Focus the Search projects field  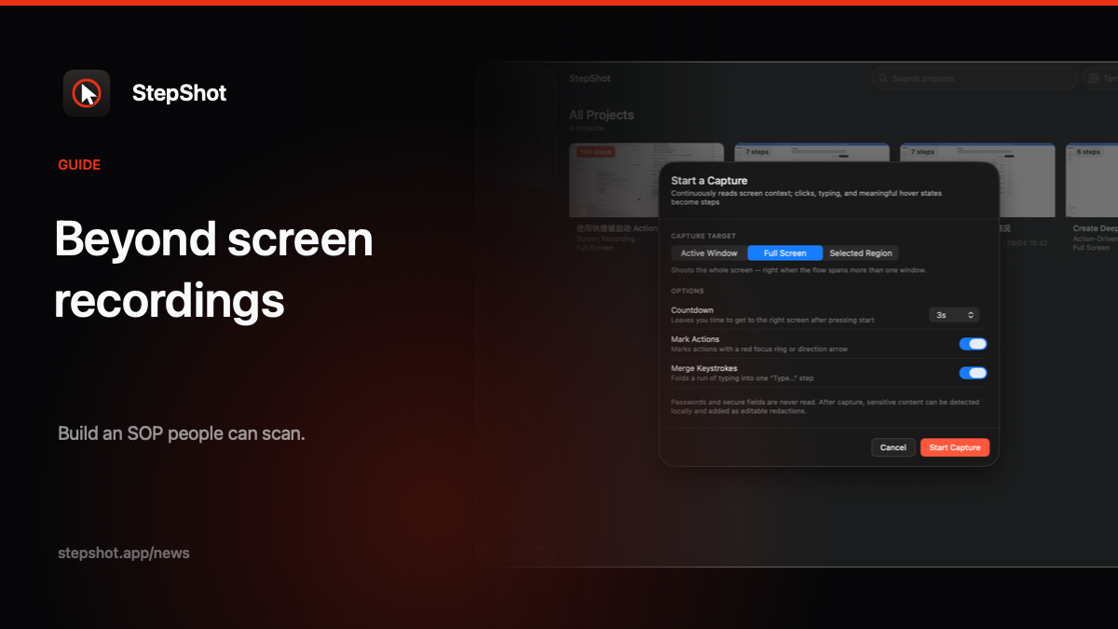tap(975, 78)
